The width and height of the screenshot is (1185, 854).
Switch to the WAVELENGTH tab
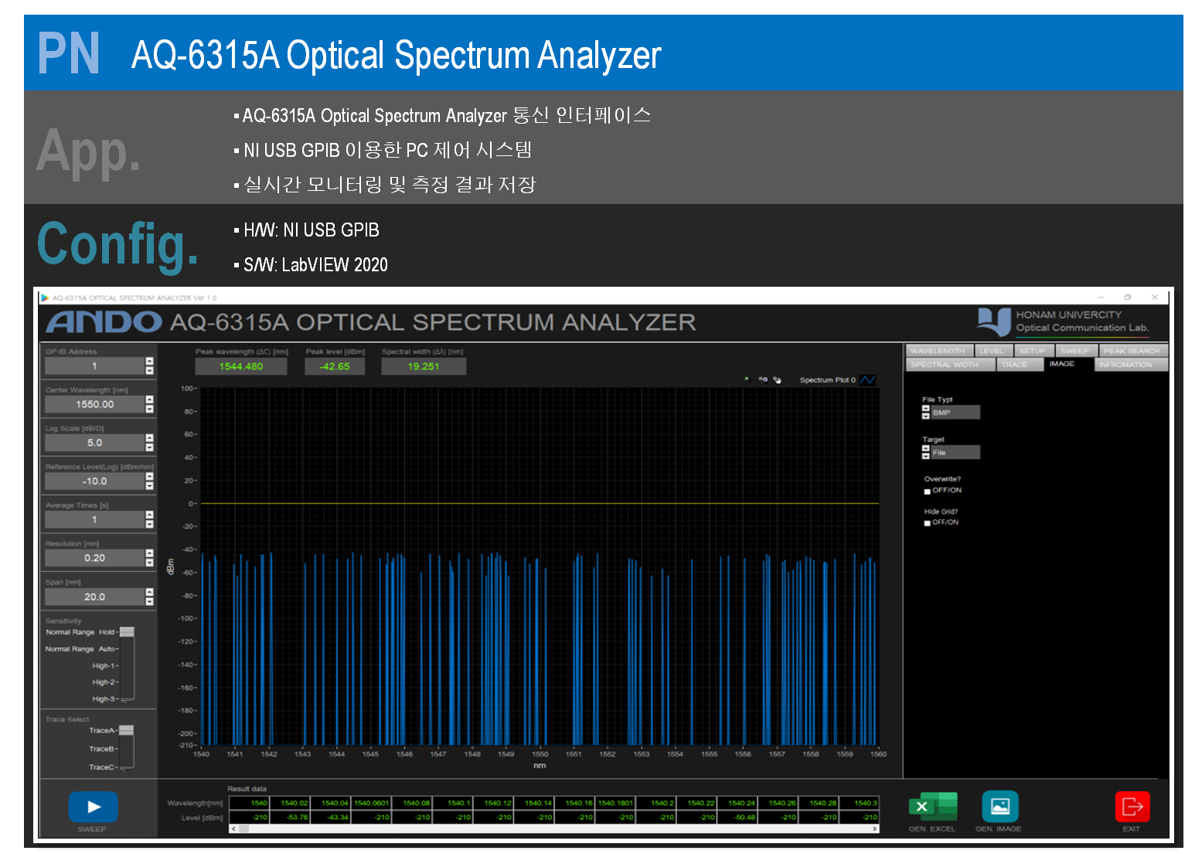point(938,351)
